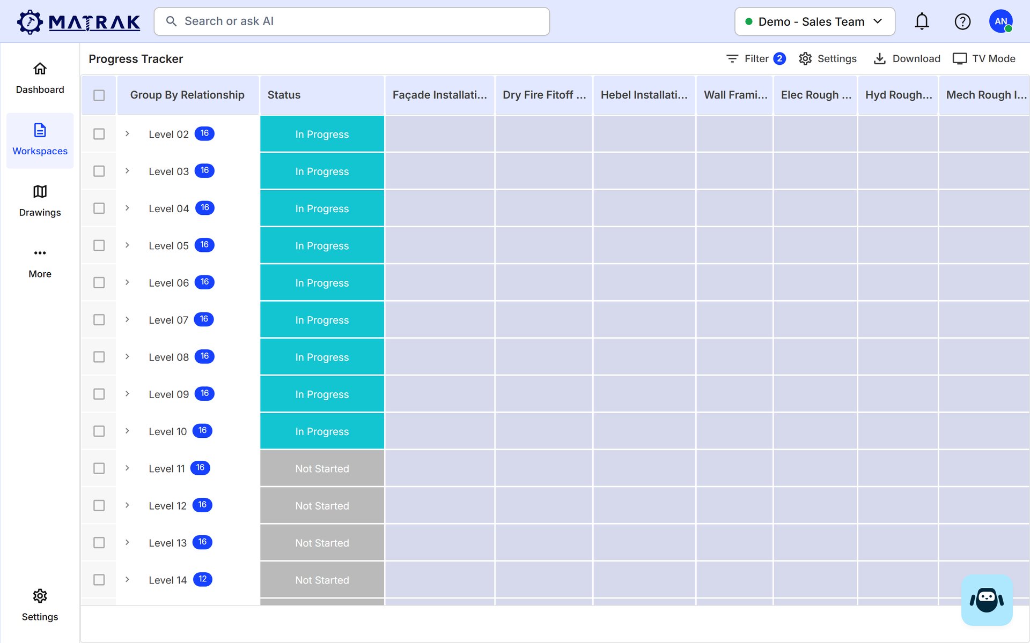Check the Level 14 row checkbox
This screenshot has height=643, width=1030.
pos(99,580)
